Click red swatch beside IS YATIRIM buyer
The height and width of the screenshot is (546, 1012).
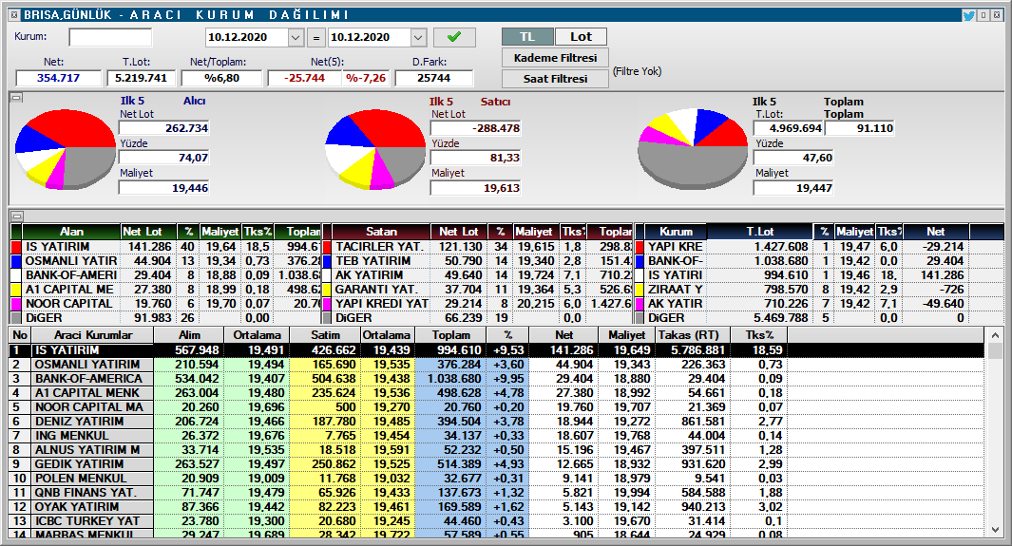[17, 247]
